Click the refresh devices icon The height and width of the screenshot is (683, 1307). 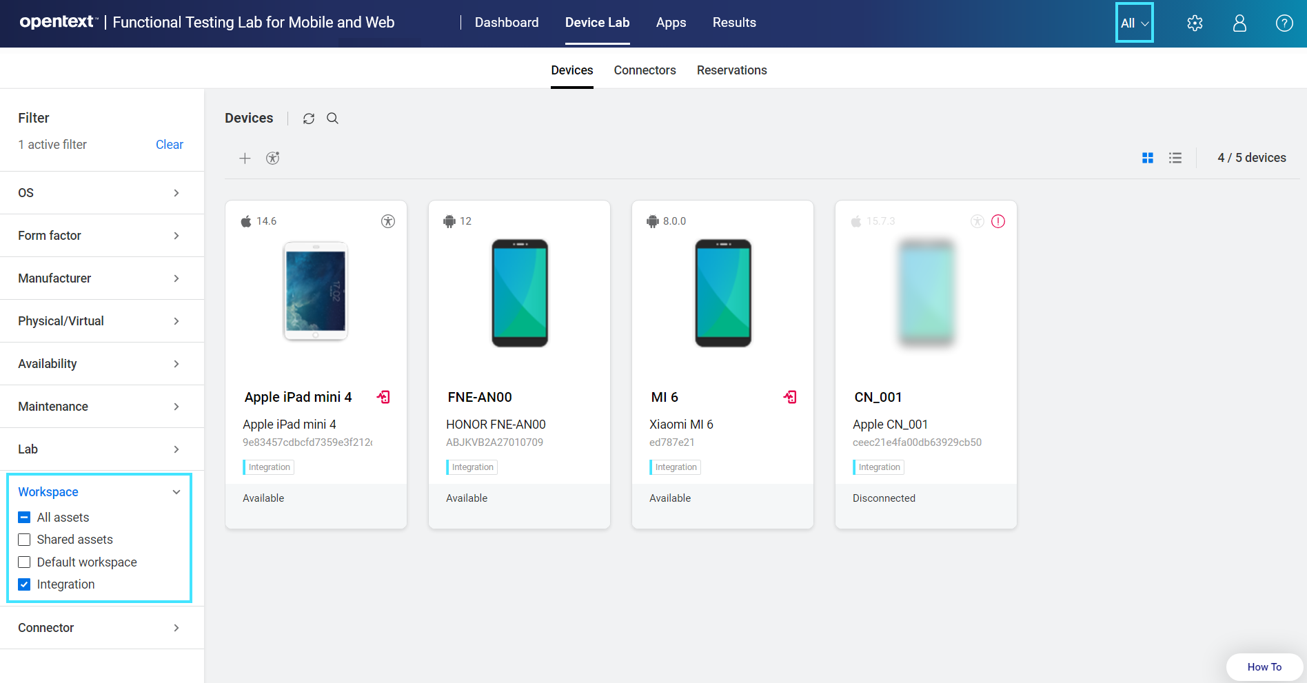coord(309,119)
